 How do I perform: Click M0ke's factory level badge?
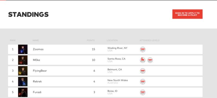point(143,60)
